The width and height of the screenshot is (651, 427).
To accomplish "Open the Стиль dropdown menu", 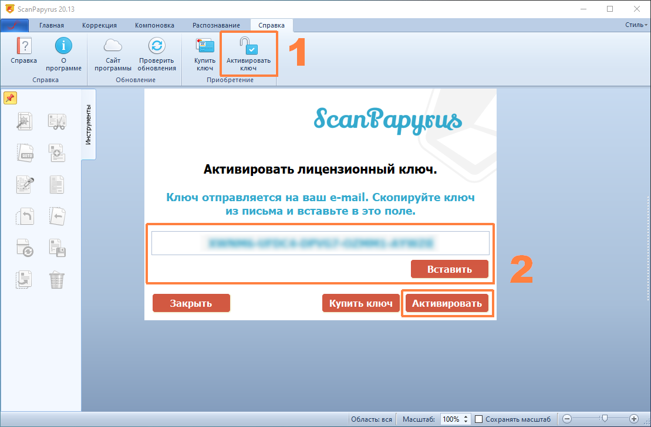I will click(636, 25).
